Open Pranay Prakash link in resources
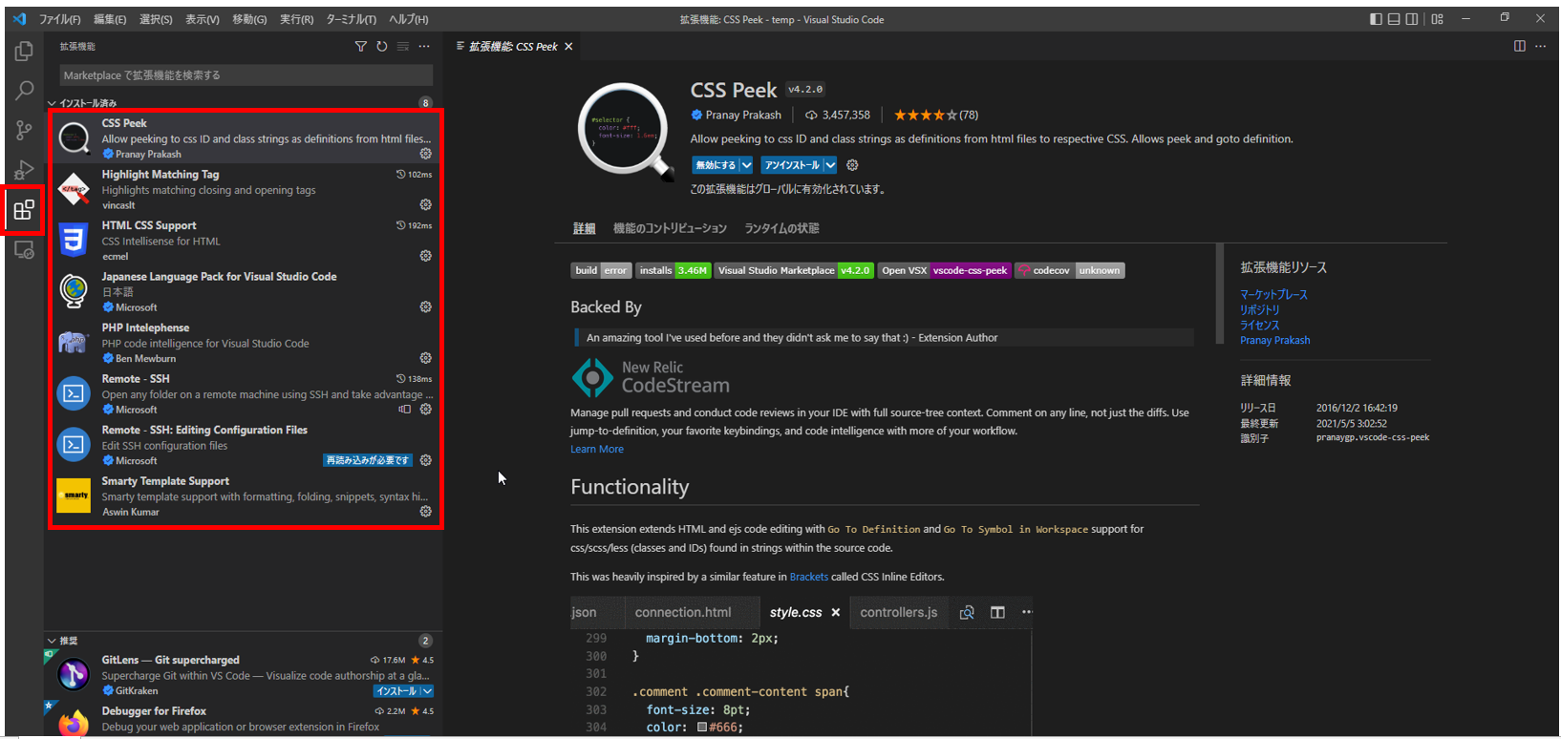The width and height of the screenshot is (1561, 739). pos(1274,340)
